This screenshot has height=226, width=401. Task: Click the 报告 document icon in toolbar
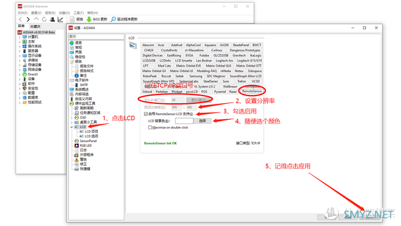(72, 19)
